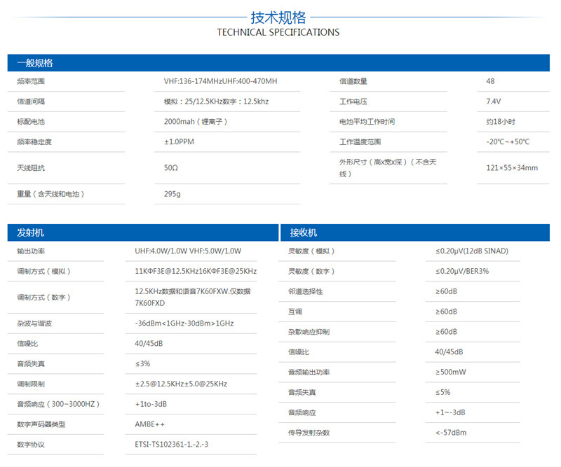Click the 工作电压 label
This screenshot has width=561, height=467.
click(353, 102)
